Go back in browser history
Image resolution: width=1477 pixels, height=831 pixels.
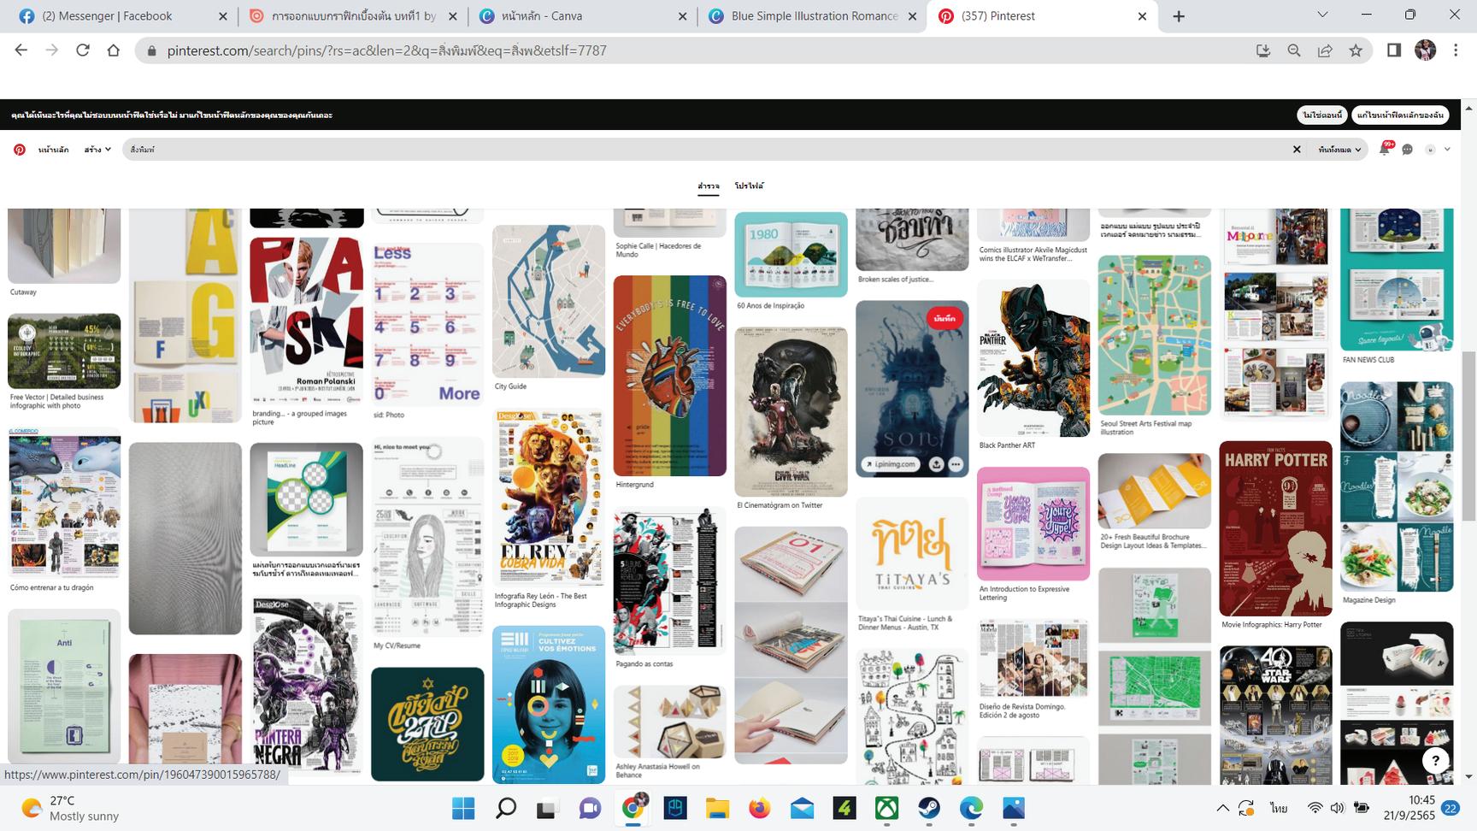click(x=21, y=50)
